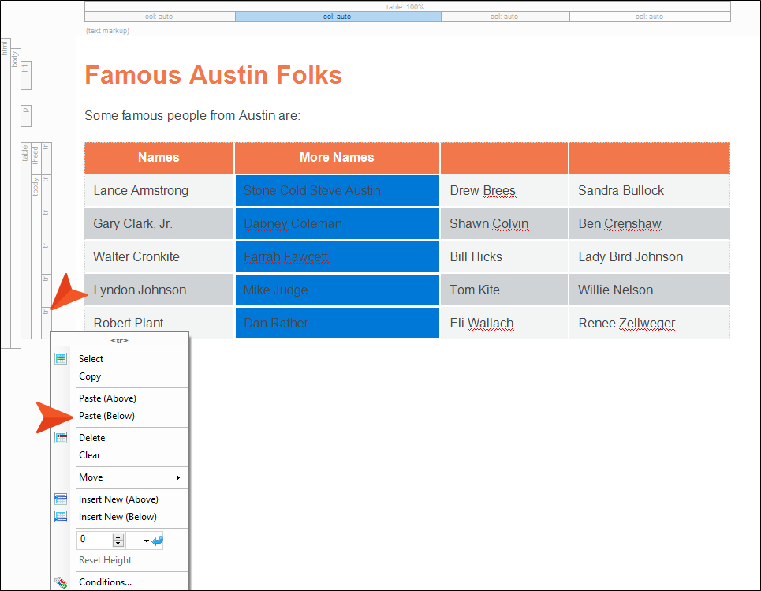Viewport: 761px width, 591px height.
Task: Click the Gary Clark, Jr. cell
Action: [x=159, y=224]
